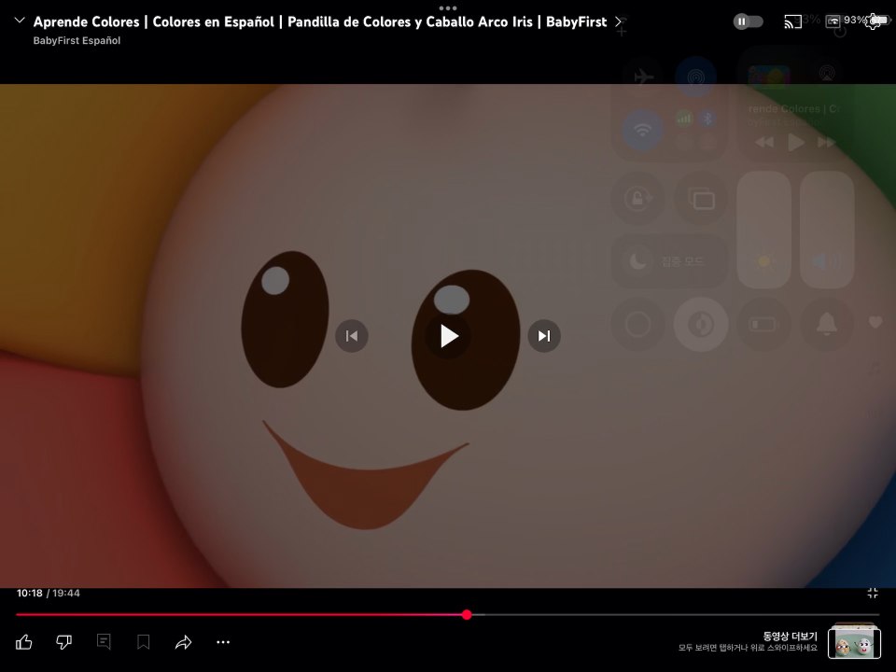Open the more videos thumbnail stack
896x672 pixels.
[854, 641]
